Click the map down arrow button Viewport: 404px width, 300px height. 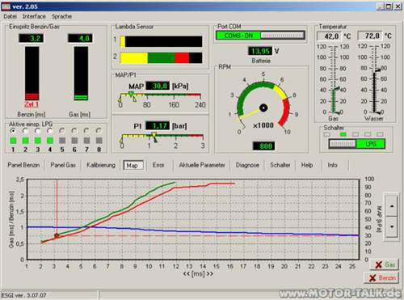click(x=392, y=226)
